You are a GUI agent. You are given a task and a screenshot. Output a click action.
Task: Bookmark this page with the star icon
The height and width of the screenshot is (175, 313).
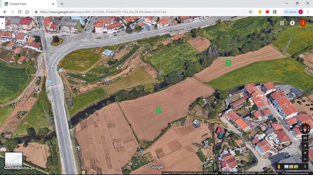point(250,12)
